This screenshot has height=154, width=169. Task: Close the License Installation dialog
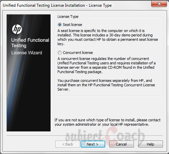point(159,4)
